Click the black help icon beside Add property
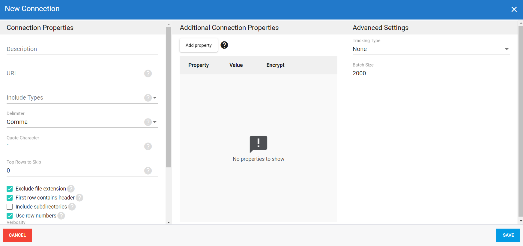 click(x=224, y=45)
